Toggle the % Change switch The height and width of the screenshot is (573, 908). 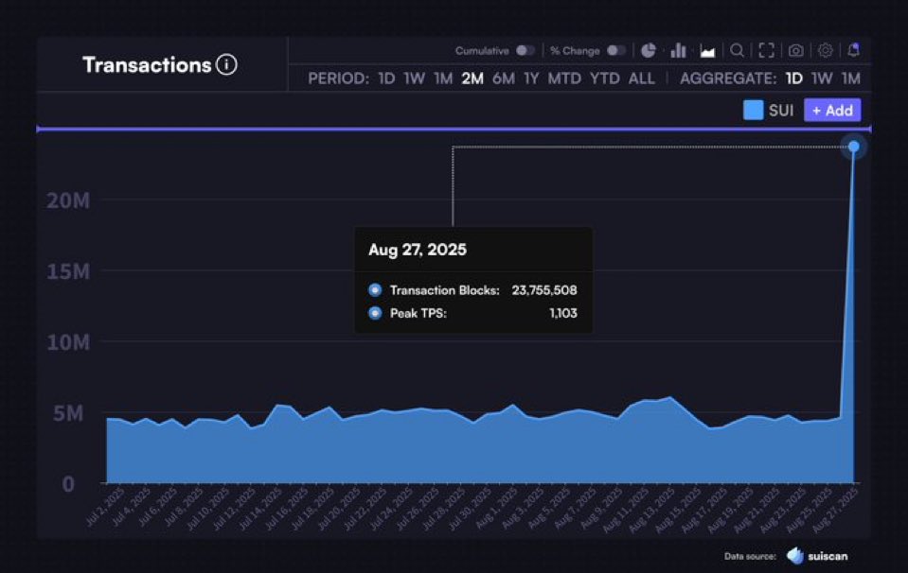tap(616, 51)
